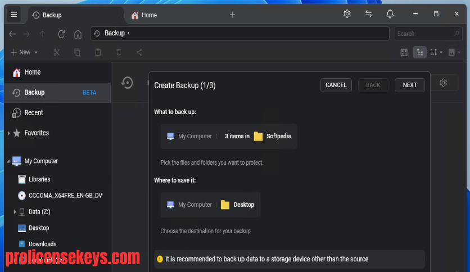Refresh the current view
Screen dimensions: 470x272
click(61, 34)
